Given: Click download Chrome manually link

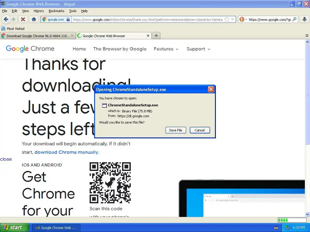Looking at the screenshot, I should point(67,152).
